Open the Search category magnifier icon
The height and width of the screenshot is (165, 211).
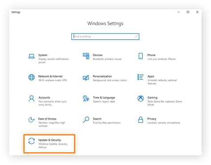click(86, 120)
